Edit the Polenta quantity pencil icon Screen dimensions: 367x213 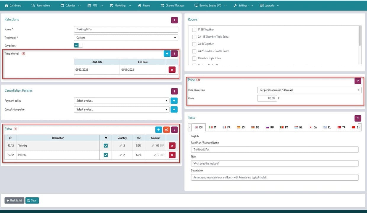121,155
